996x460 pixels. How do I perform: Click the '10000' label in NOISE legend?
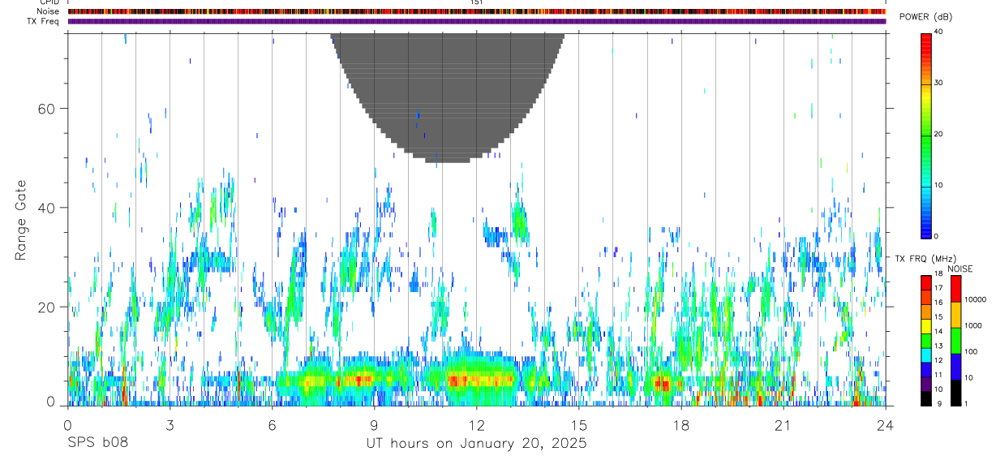tap(975, 299)
